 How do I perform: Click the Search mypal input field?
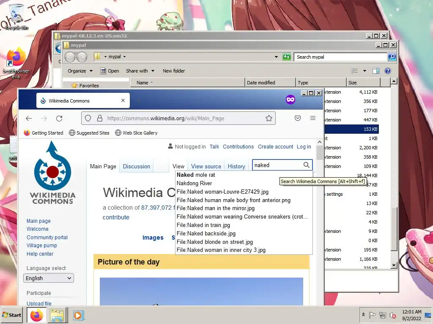(x=340, y=57)
